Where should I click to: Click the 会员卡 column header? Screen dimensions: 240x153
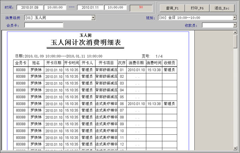(x=21, y=63)
